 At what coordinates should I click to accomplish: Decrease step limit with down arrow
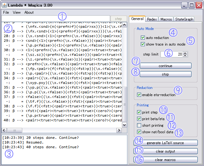click(186, 56)
